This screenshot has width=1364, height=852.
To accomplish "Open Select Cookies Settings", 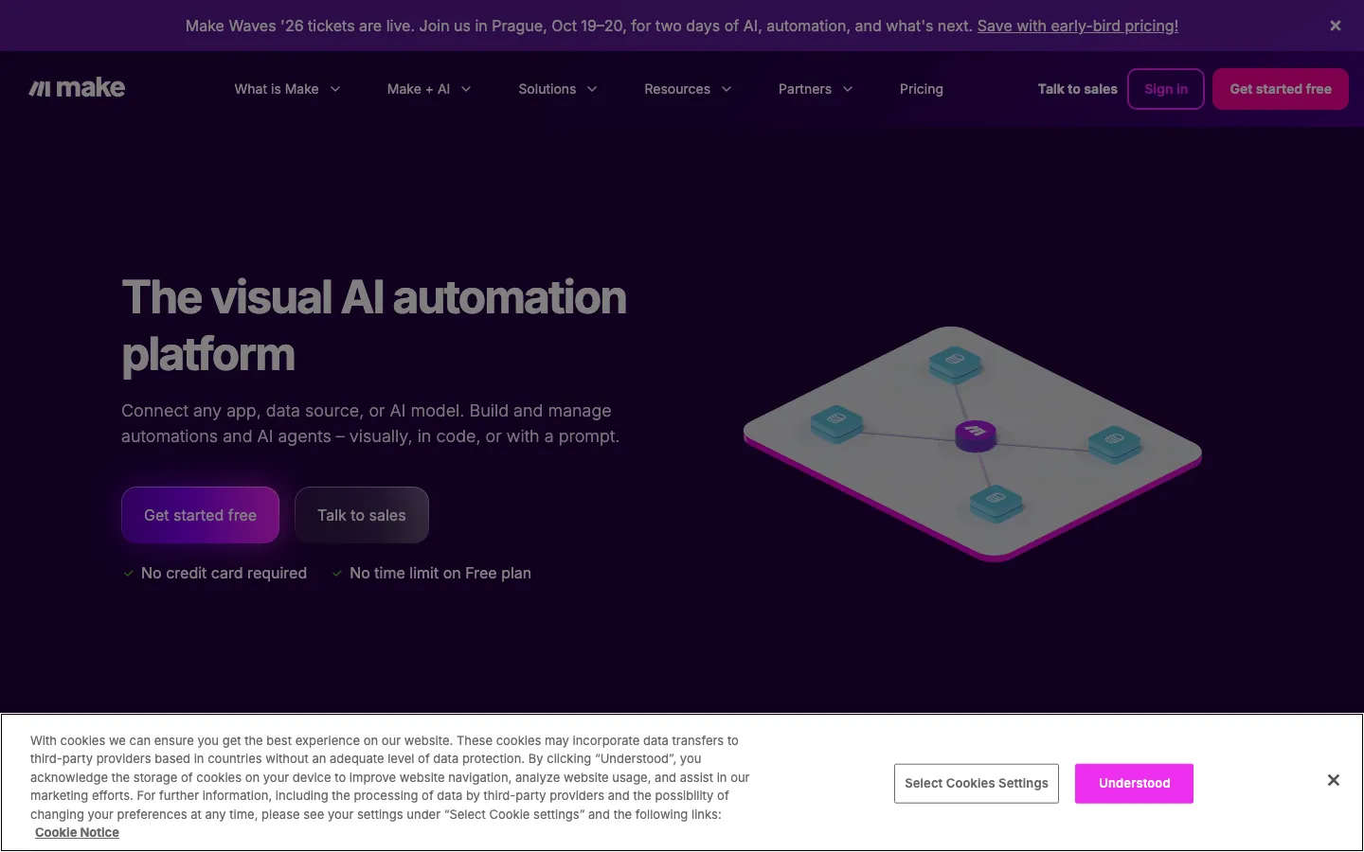I will point(977,783).
